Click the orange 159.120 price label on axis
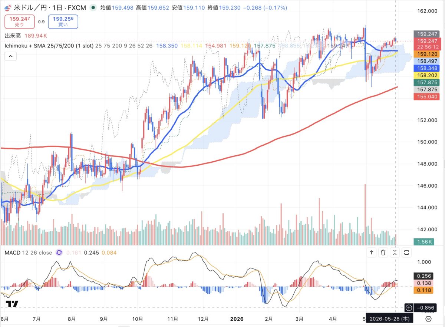 tap(427, 54)
